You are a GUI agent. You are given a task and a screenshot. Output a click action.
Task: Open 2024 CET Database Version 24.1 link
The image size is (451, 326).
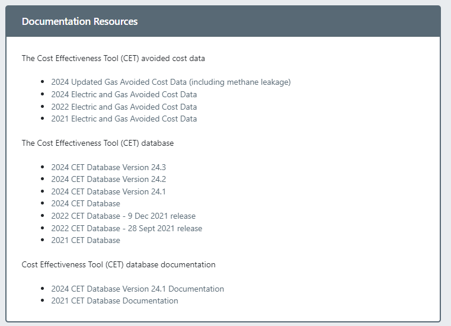108,191
